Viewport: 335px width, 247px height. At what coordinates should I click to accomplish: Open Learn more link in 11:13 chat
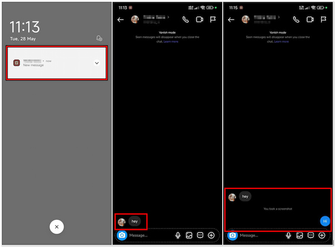pos(171,41)
